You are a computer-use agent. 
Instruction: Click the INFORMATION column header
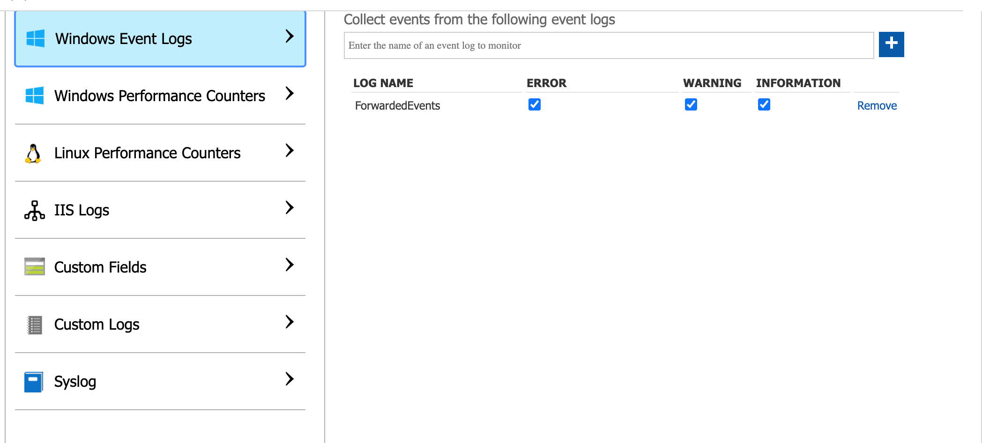point(798,83)
